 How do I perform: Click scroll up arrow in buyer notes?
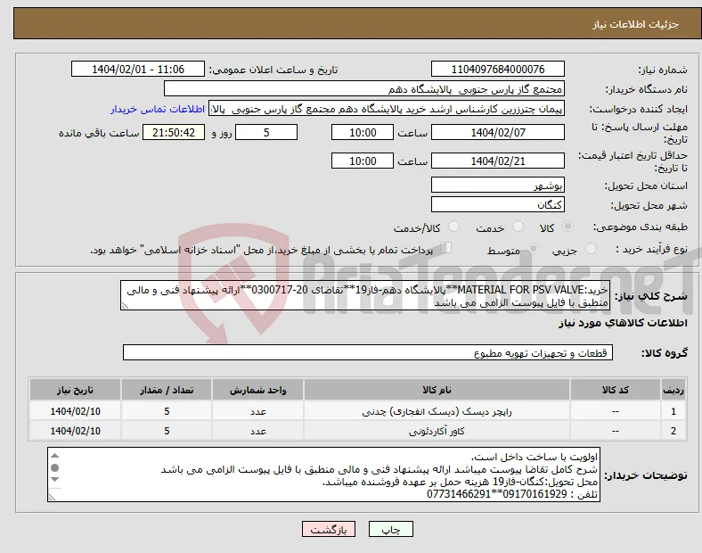pyautogui.click(x=54, y=456)
